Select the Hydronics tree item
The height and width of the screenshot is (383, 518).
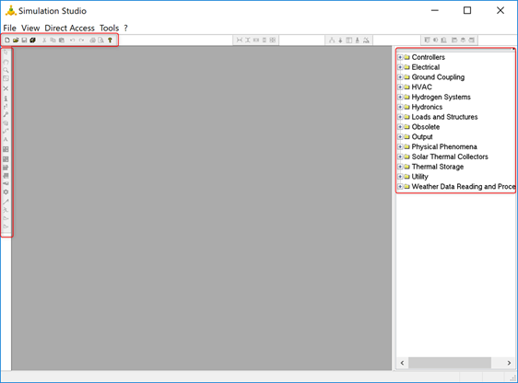(427, 107)
